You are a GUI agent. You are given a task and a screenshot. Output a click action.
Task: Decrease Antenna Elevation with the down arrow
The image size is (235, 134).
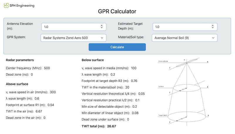coord(101,28)
